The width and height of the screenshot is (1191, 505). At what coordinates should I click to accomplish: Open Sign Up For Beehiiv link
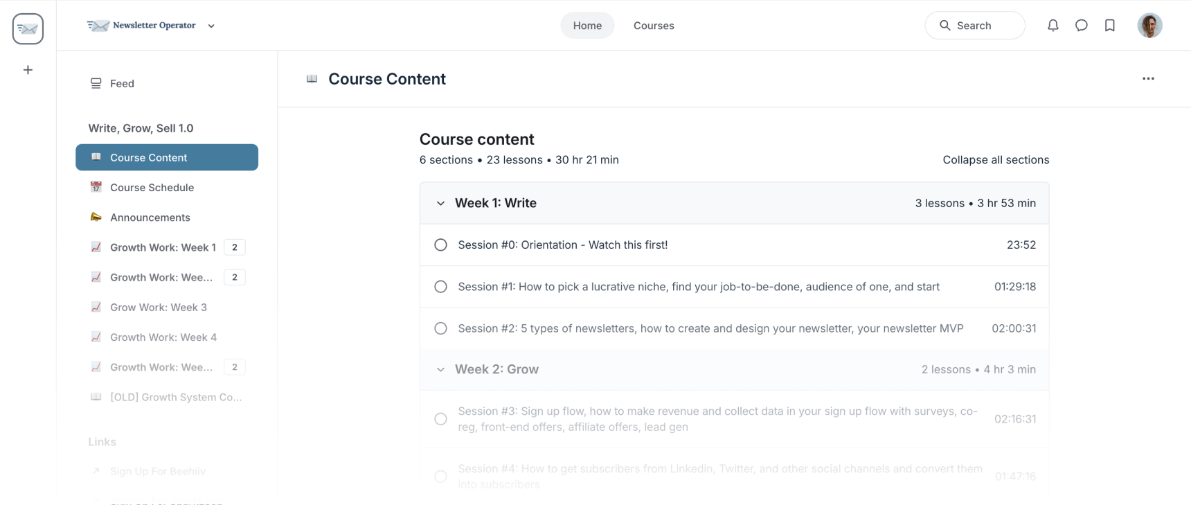158,471
